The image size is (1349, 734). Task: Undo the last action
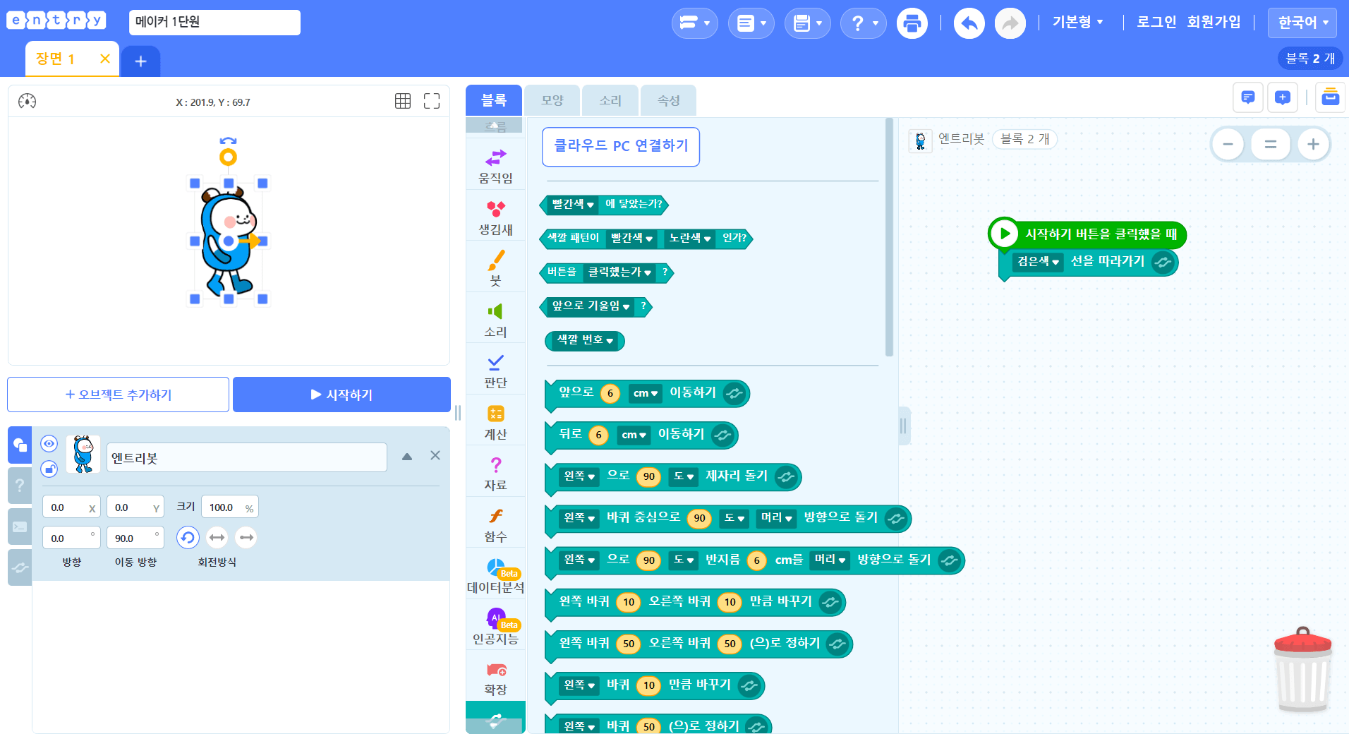click(969, 23)
